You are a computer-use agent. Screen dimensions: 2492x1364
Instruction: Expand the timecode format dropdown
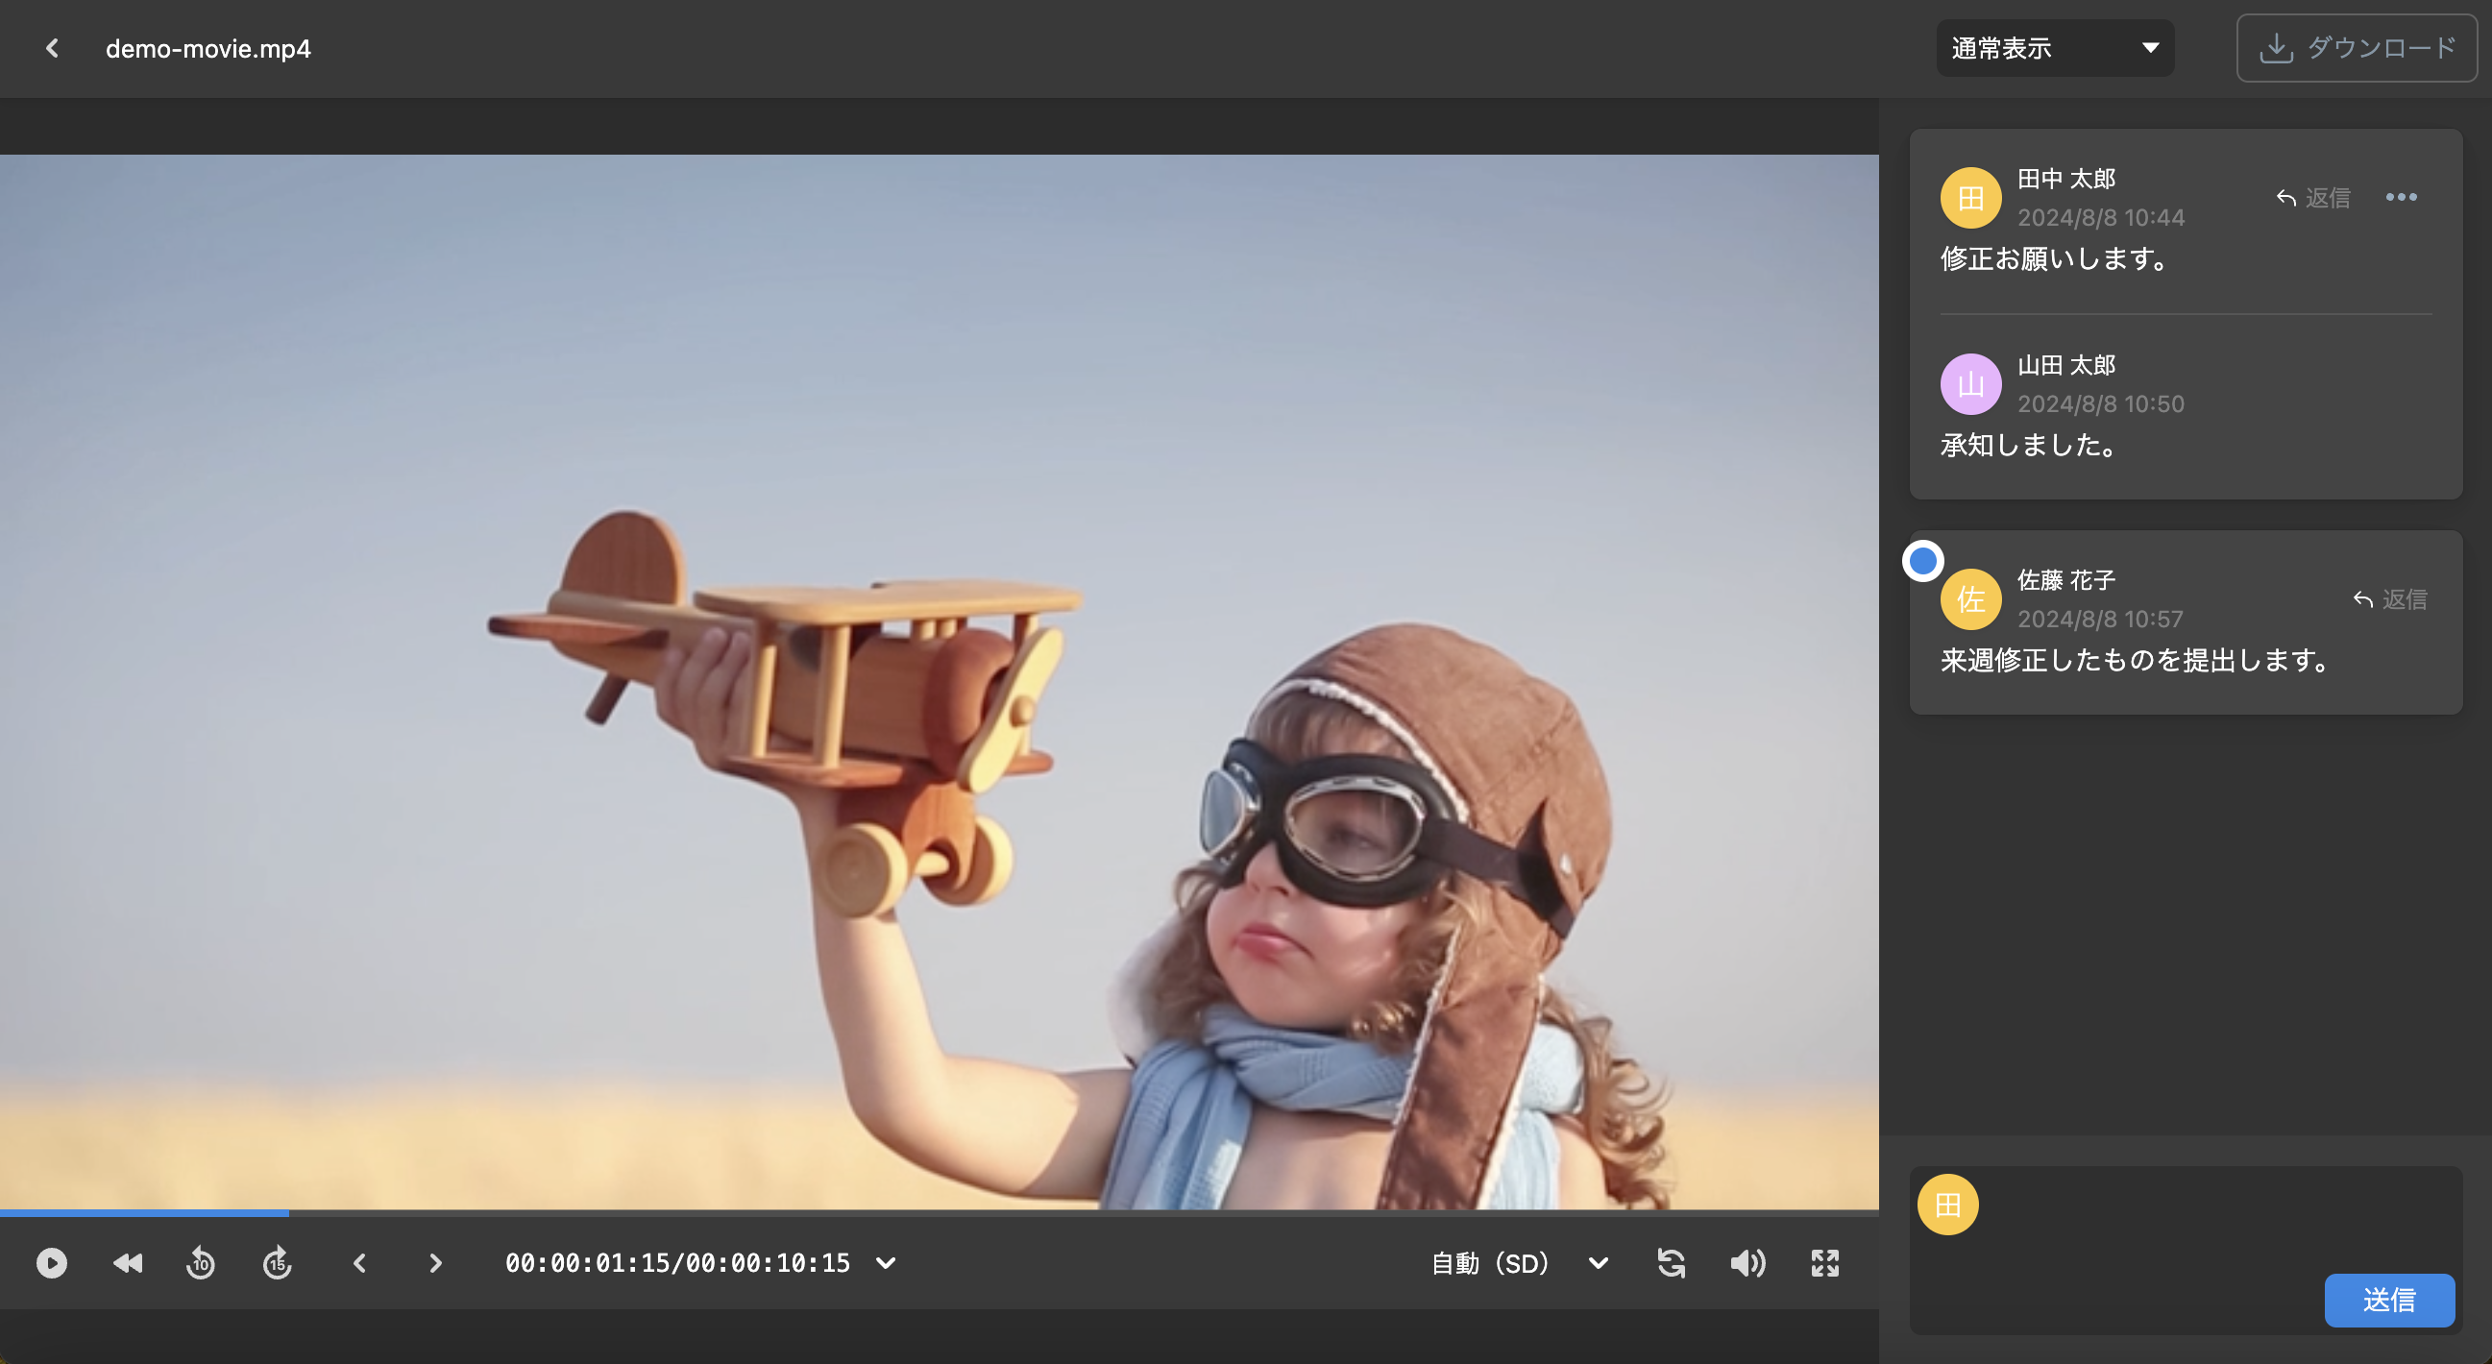885,1262
